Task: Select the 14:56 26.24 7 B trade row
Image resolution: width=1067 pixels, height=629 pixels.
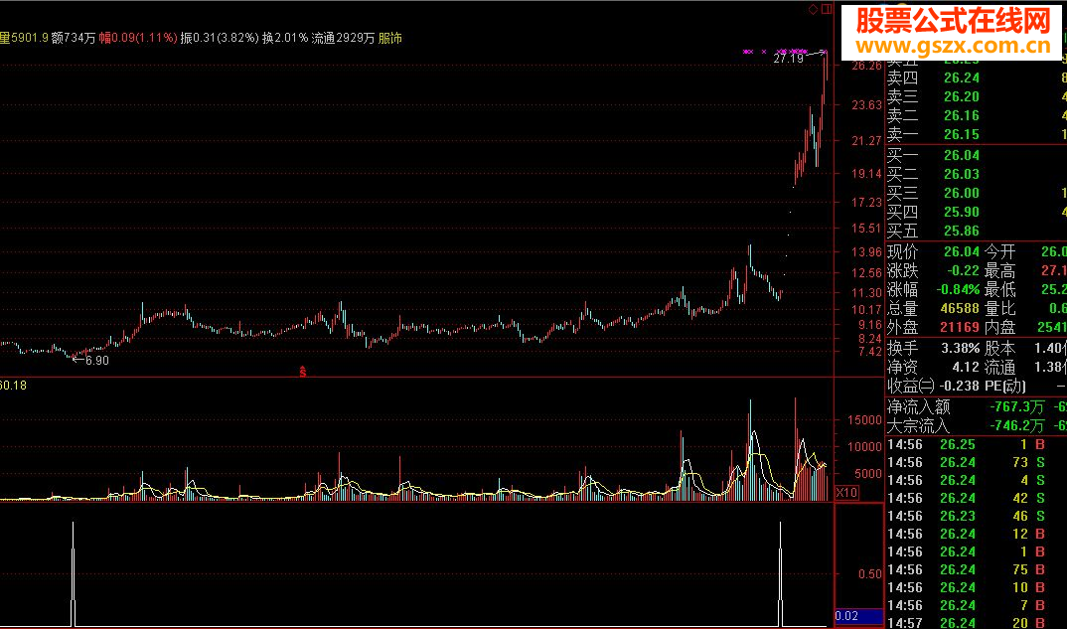Action: (x=976, y=605)
